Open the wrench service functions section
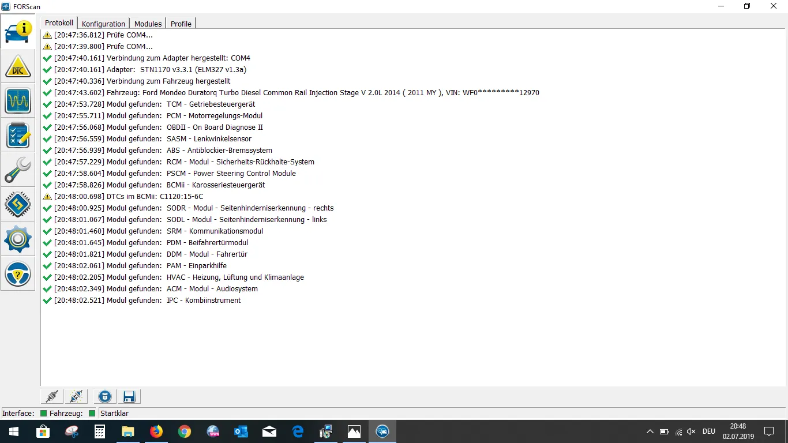Screen dimensions: 788x443 pos(18,170)
